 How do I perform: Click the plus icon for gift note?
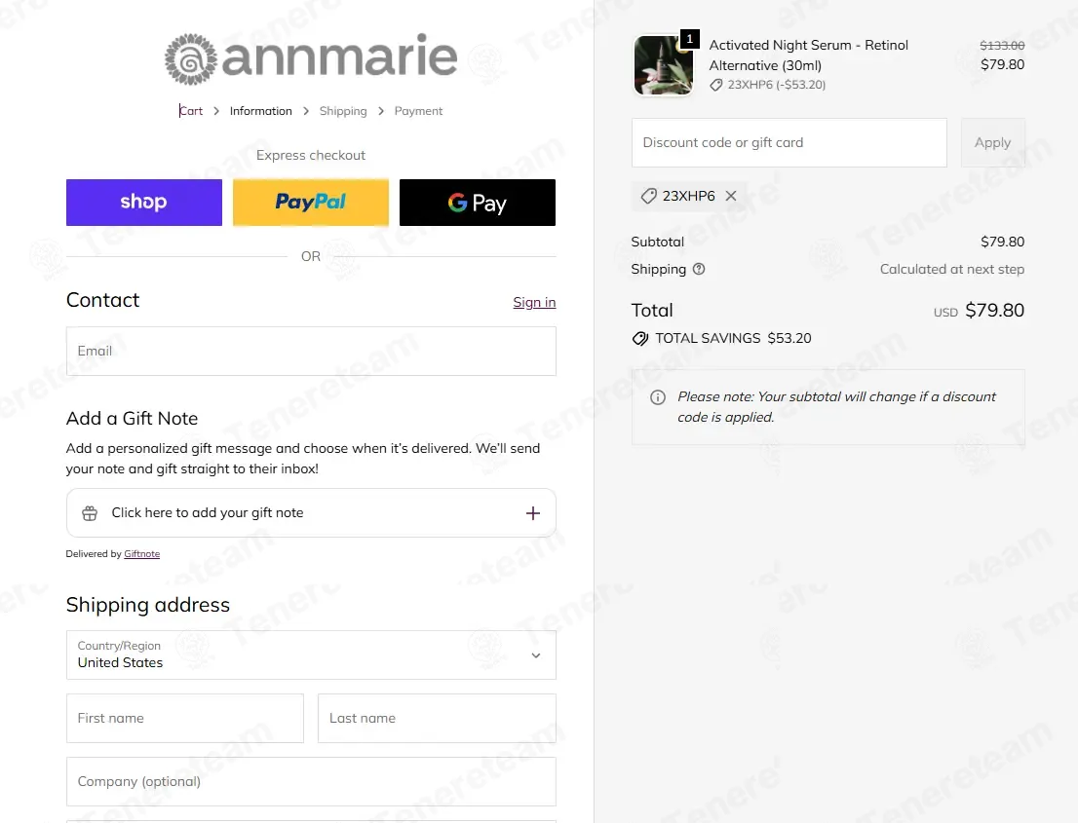[533, 513]
